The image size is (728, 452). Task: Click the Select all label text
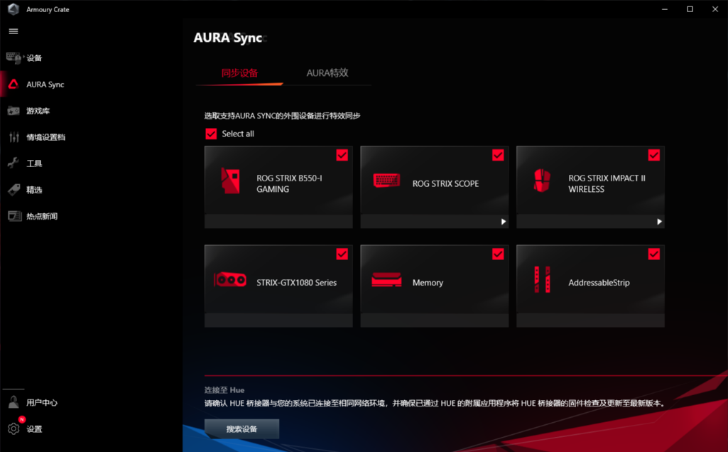[238, 134]
